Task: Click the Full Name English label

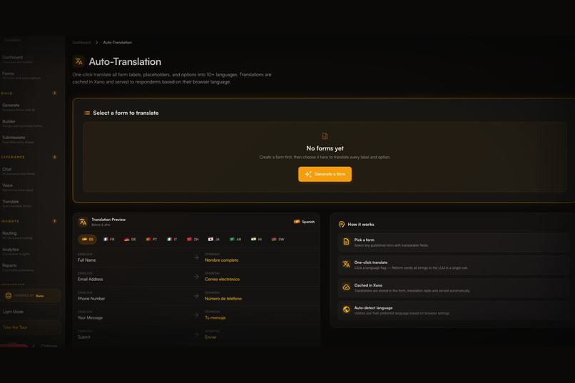Action: click(86, 260)
